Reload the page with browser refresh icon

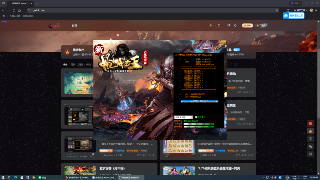(x=14, y=10)
